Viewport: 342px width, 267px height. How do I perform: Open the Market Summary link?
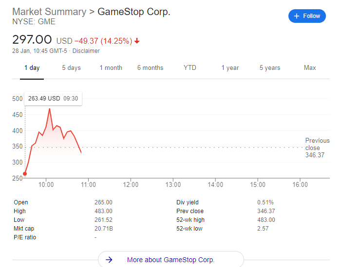pyautogui.click(x=49, y=12)
